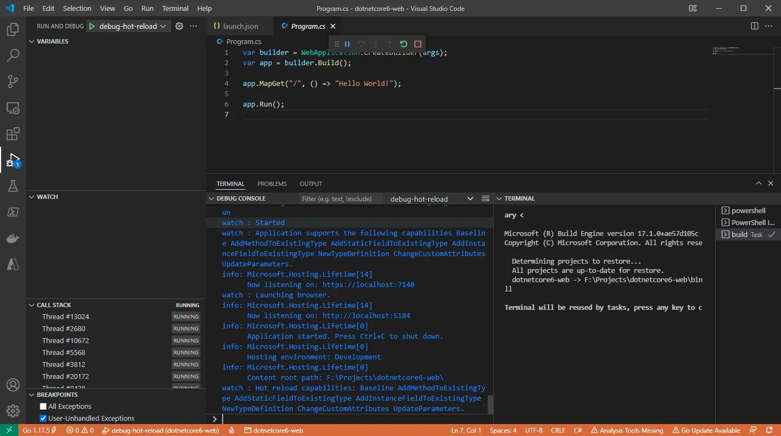The height and width of the screenshot is (436, 781).
Task: Open the Extensions view
Action: point(13,134)
